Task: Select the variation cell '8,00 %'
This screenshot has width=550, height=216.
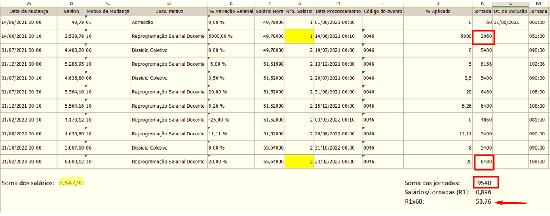Action: tap(231, 147)
